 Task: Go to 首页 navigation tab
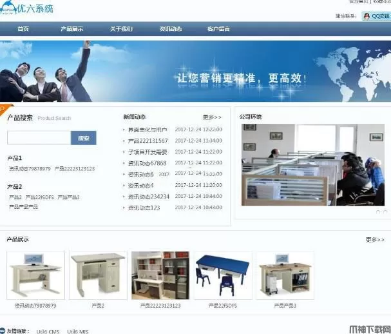tap(23, 29)
